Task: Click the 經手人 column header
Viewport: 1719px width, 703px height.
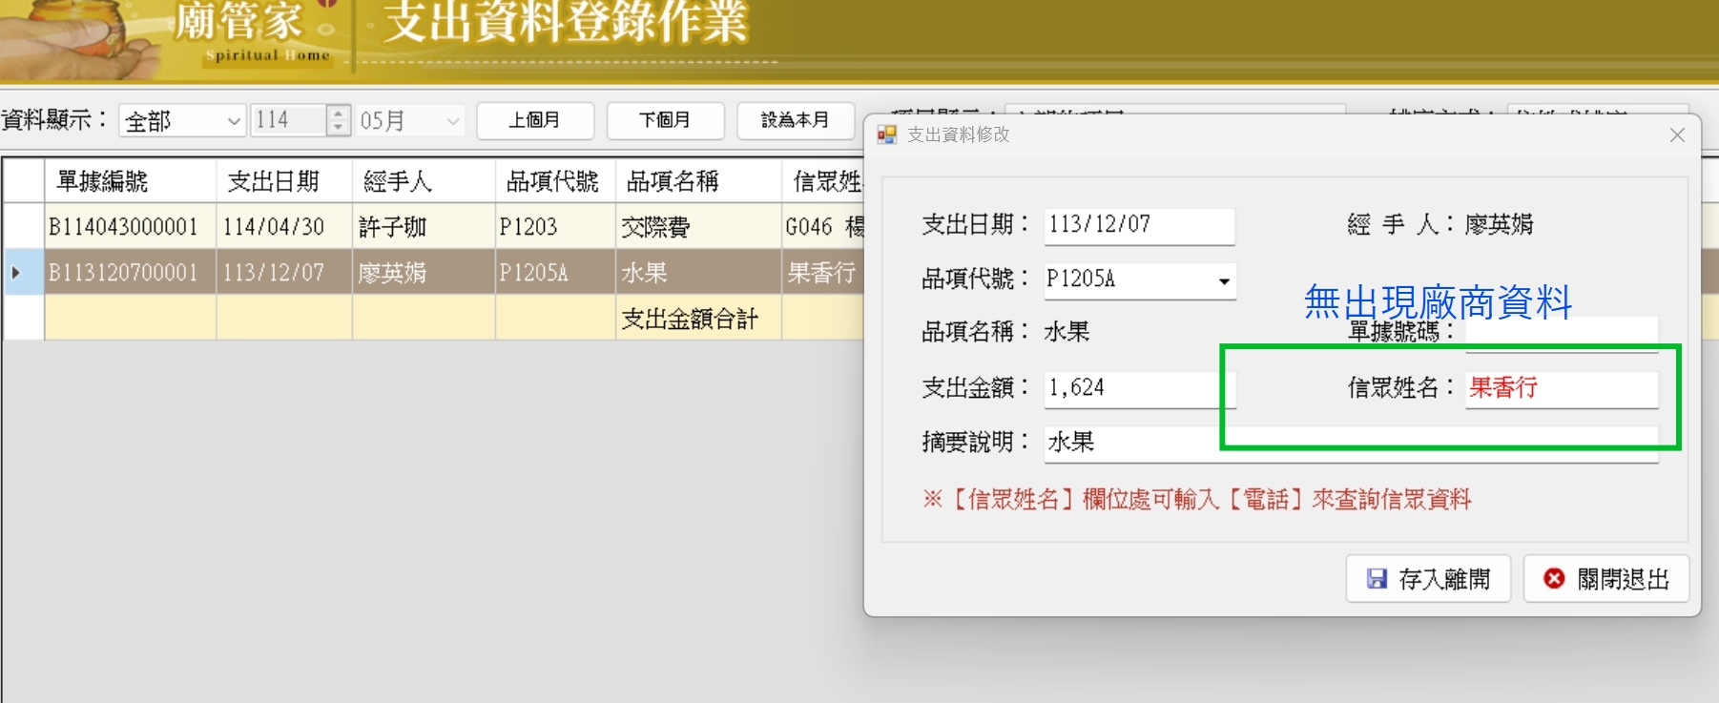Action: tap(424, 181)
